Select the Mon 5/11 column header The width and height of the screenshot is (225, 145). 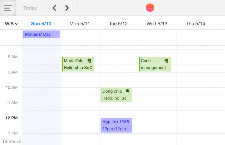click(79, 23)
